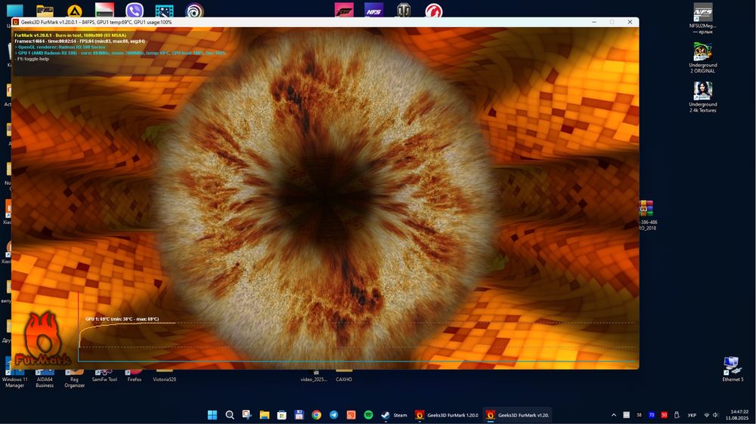
Task: Open taskbar Search
Action: [x=230, y=415]
